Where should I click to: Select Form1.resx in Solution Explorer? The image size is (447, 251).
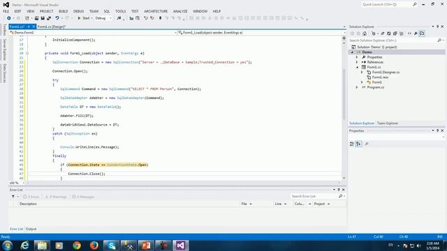[380, 77]
